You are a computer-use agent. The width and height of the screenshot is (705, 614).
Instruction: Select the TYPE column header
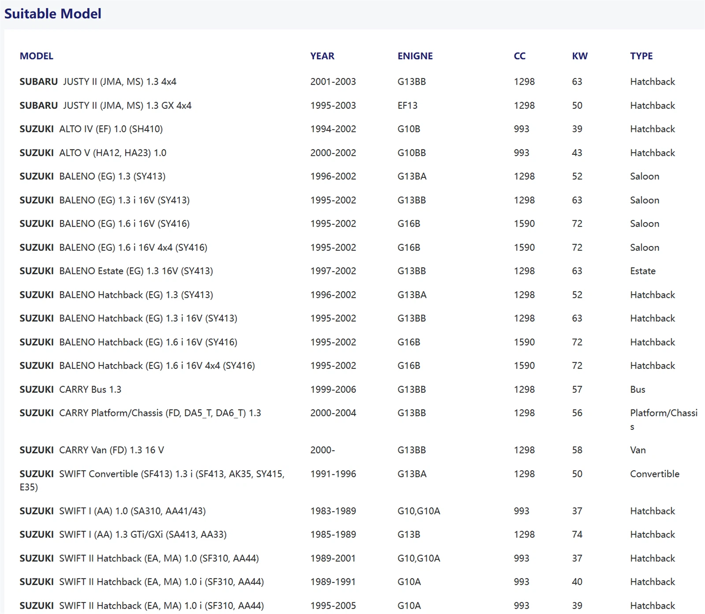641,56
